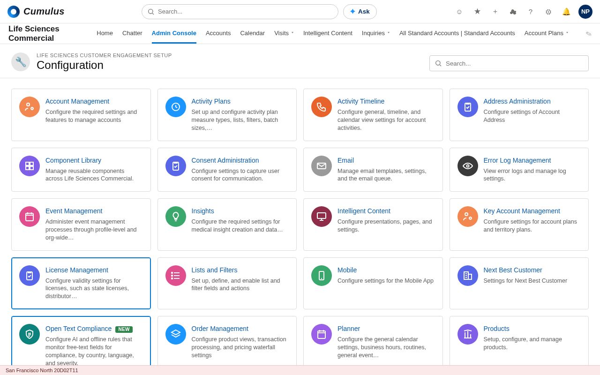Open the Order Management link
The width and height of the screenshot is (600, 375).
point(220,329)
